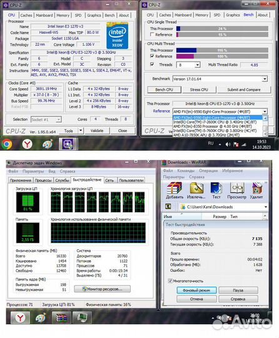
Task: Expand the WinRAR path dropdown for Downloads
Action: click(x=265, y=207)
